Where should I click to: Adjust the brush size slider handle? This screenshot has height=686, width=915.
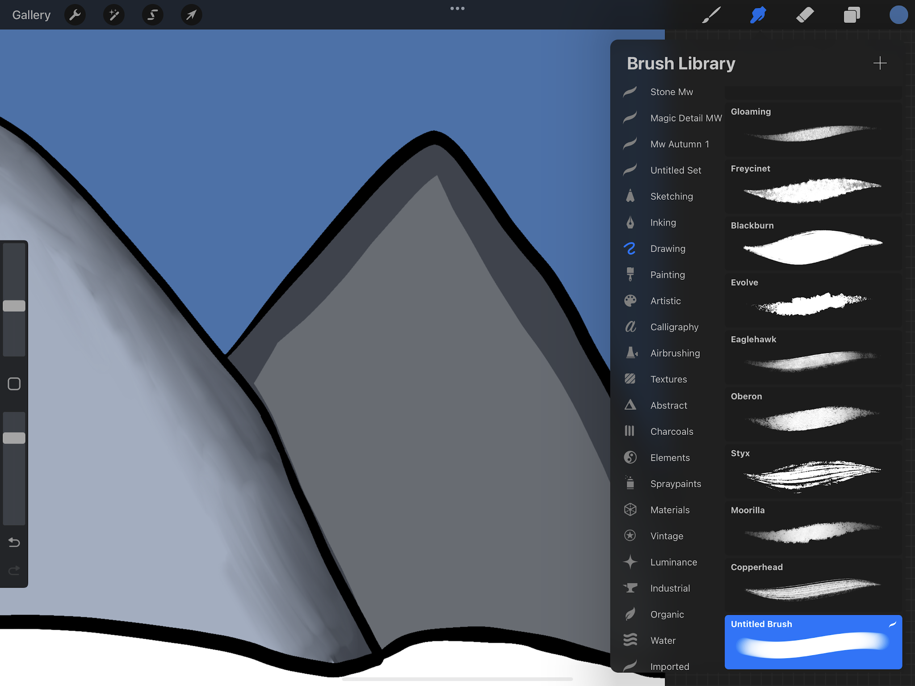coord(14,306)
